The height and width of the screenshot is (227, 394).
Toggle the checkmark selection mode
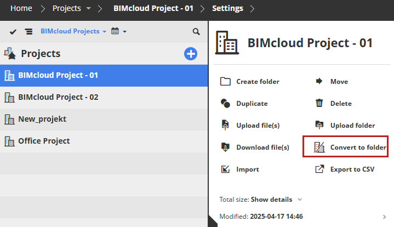click(13, 32)
